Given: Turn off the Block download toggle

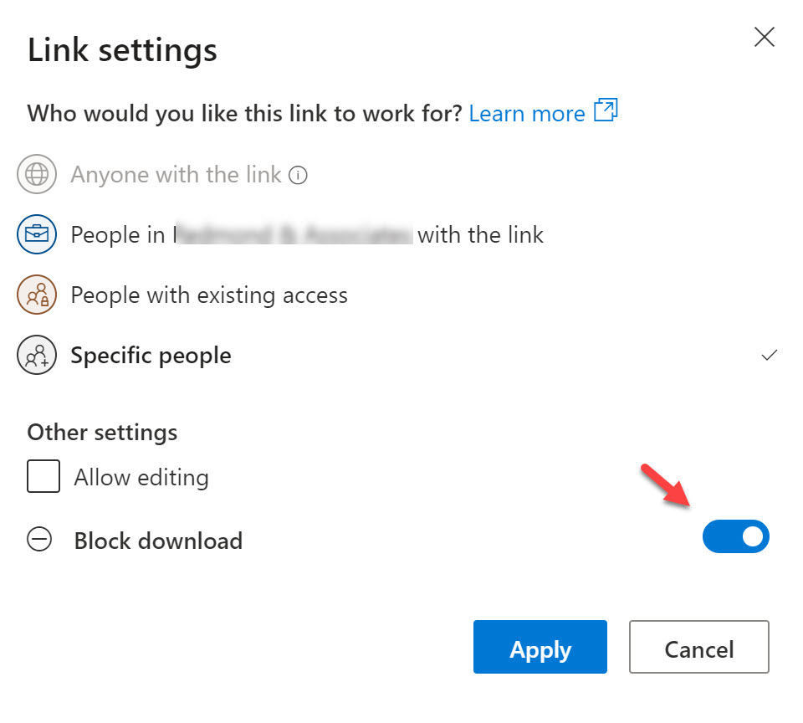Looking at the screenshot, I should pos(735,537).
